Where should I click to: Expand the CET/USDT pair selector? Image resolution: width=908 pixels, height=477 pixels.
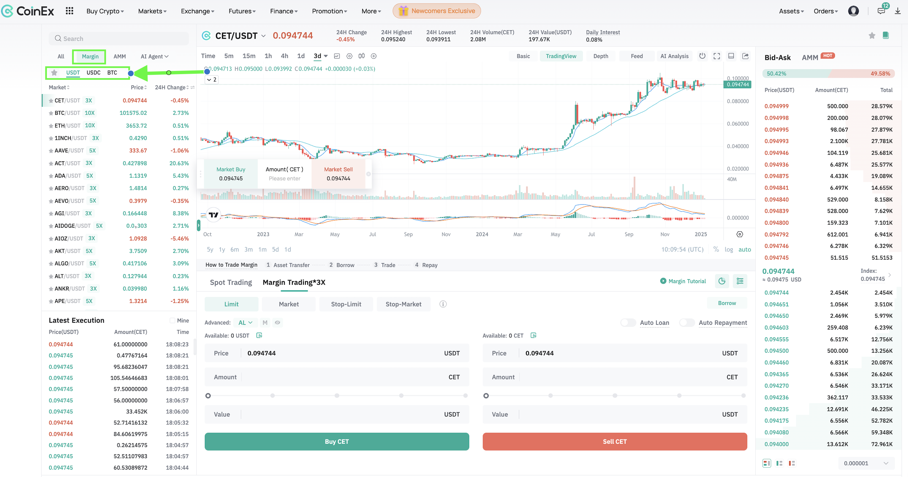[x=263, y=36]
